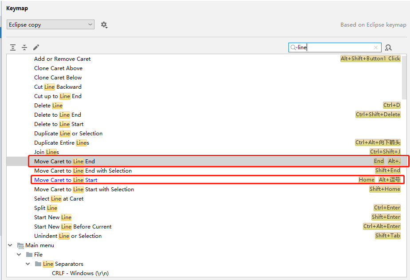
Task: Click the Collapse All icon
Action: point(24,47)
